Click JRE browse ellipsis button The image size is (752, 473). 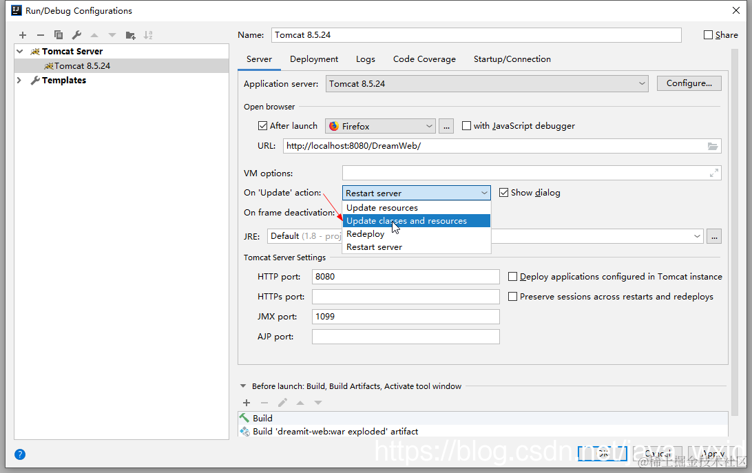[714, 237]
